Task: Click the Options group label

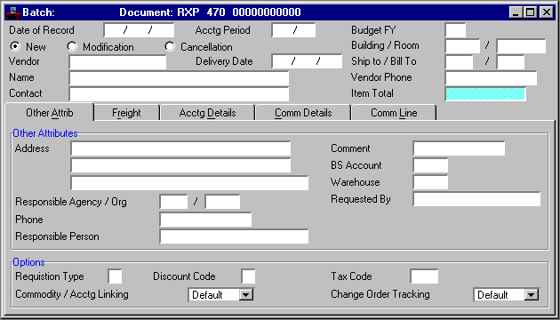Action: [x=29, y=262]
